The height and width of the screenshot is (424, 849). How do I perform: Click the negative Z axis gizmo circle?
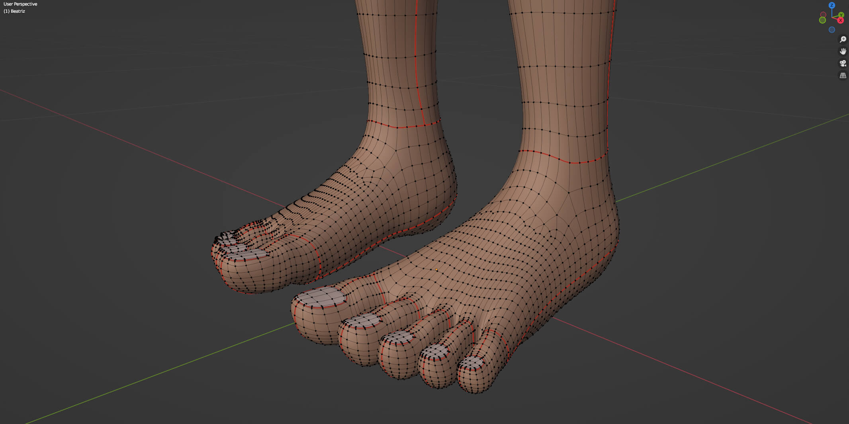pyautogui.click(x=831, y=30)
